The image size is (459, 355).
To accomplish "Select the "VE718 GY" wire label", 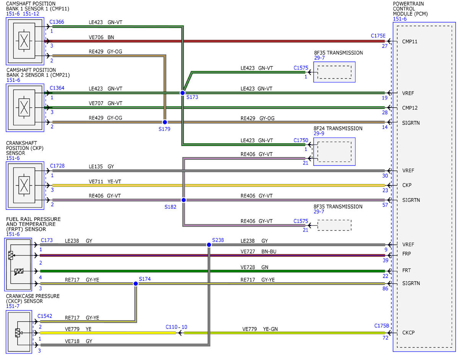I will tap(78, 341).
